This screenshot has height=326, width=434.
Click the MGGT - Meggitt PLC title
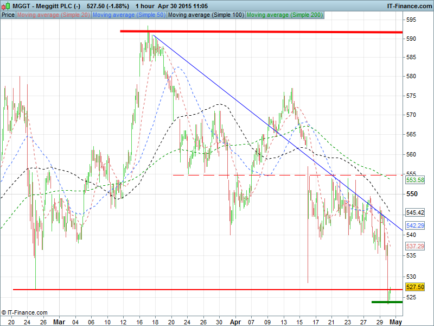41,5
